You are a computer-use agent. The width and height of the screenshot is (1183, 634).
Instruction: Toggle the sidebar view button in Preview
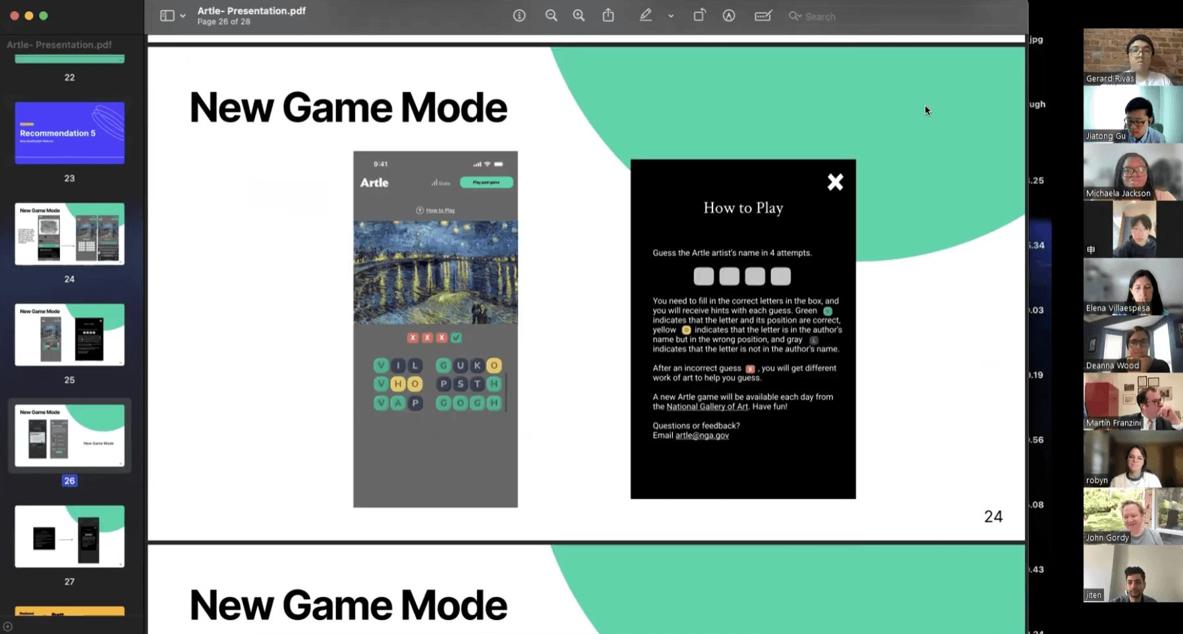pyautogui.click(x=167, y=16)
